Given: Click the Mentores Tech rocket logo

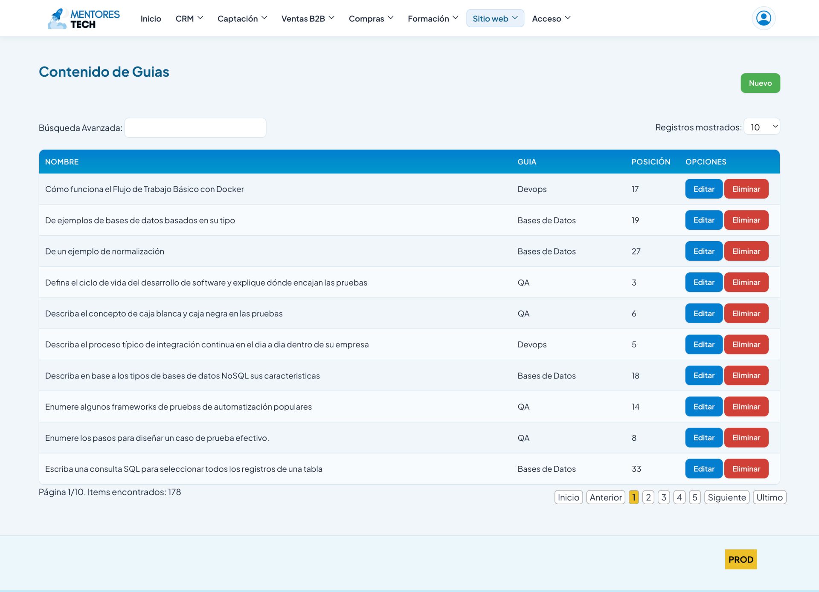Looking at the screenshot, I should (84, 19).
